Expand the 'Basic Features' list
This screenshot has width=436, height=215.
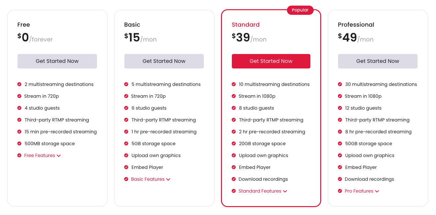coord(147,179)
